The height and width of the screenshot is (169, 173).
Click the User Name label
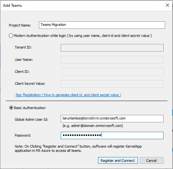[x=24, y=60]
